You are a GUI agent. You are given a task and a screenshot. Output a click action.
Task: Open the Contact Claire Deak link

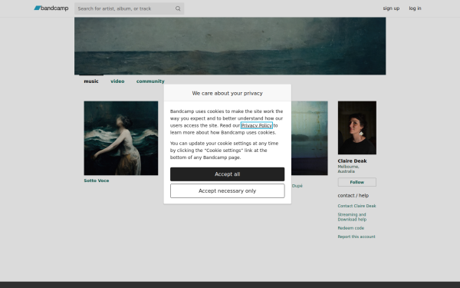tap(356, 206)
